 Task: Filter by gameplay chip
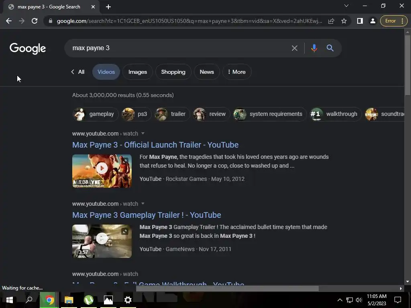click(96, 114)
